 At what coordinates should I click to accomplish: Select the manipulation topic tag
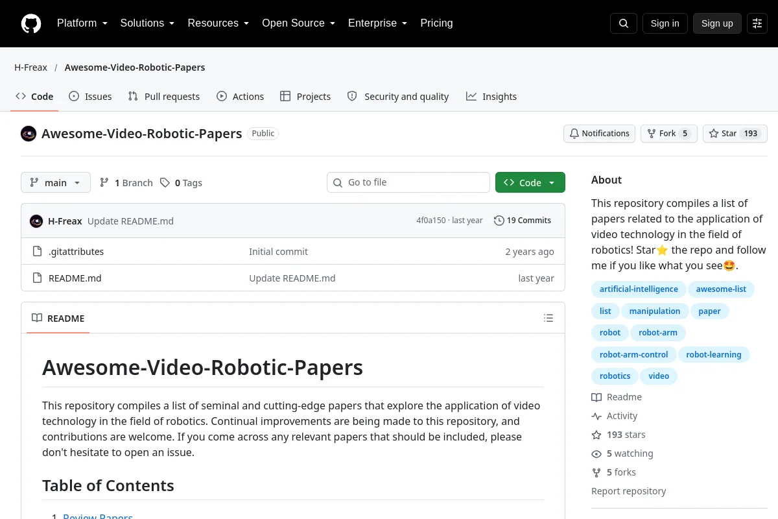point(655,311)
